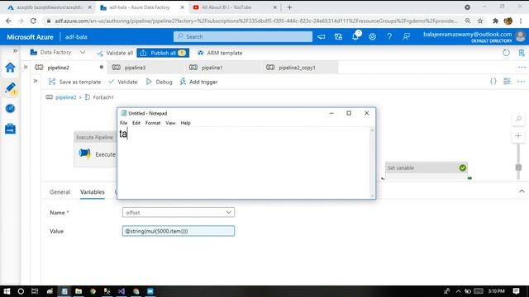Open the pipeline properties sliders icon
Screen dimensions: 529x297
[x=507, y=81]
